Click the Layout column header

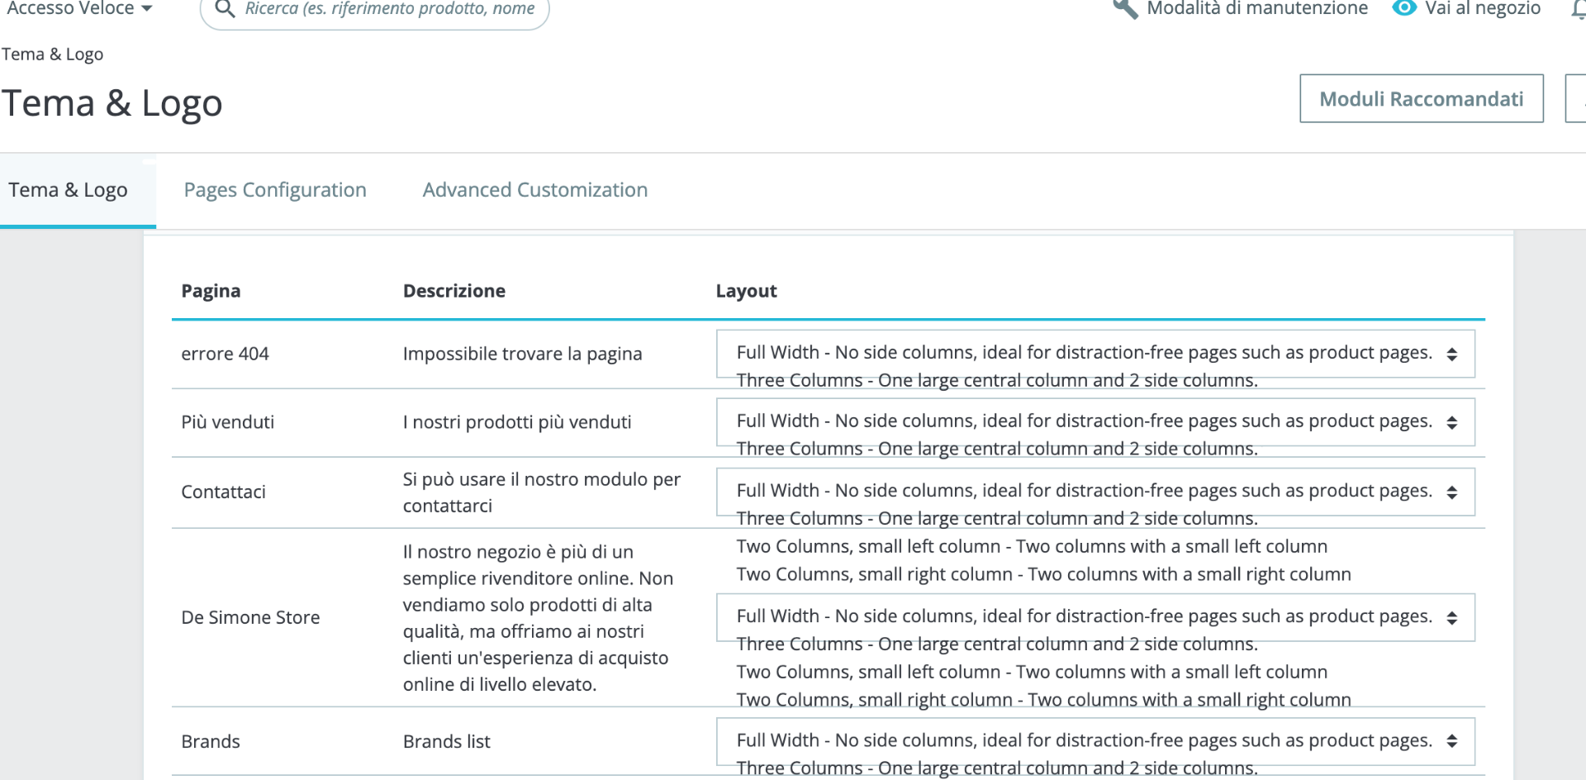(x=746, y=291)
